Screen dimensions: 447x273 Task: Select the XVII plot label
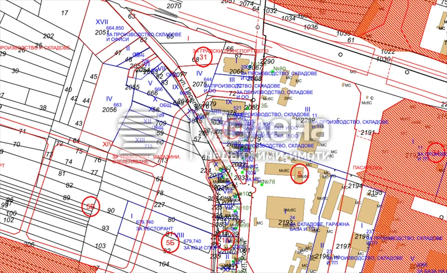coord(102,21)
